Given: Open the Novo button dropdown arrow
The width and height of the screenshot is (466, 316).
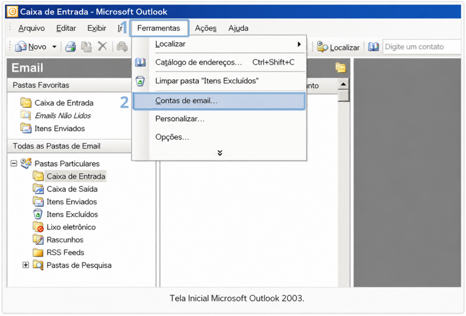Looking at the screenshot, I should coord(54,47).
